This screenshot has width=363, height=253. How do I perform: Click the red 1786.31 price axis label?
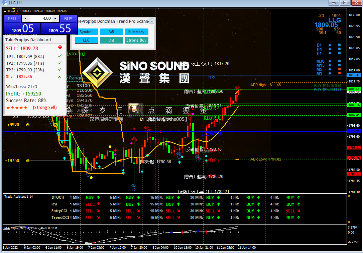(x=354, y=174)
